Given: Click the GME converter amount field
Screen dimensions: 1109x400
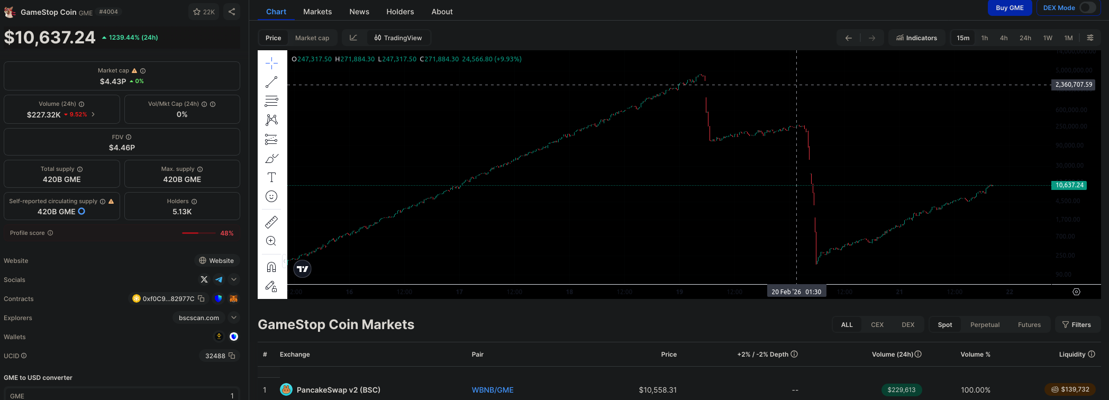Looking at the screenshot, I should pyautogui.click(x=122, y=395).
